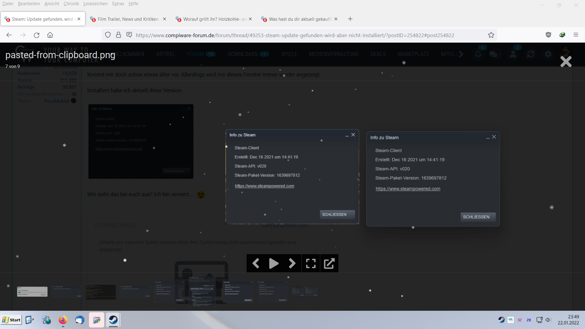Screen dimensions: 585x329
Task: Open the Hilfe menu
Action: pyautogui.click(x=133, y=4)
